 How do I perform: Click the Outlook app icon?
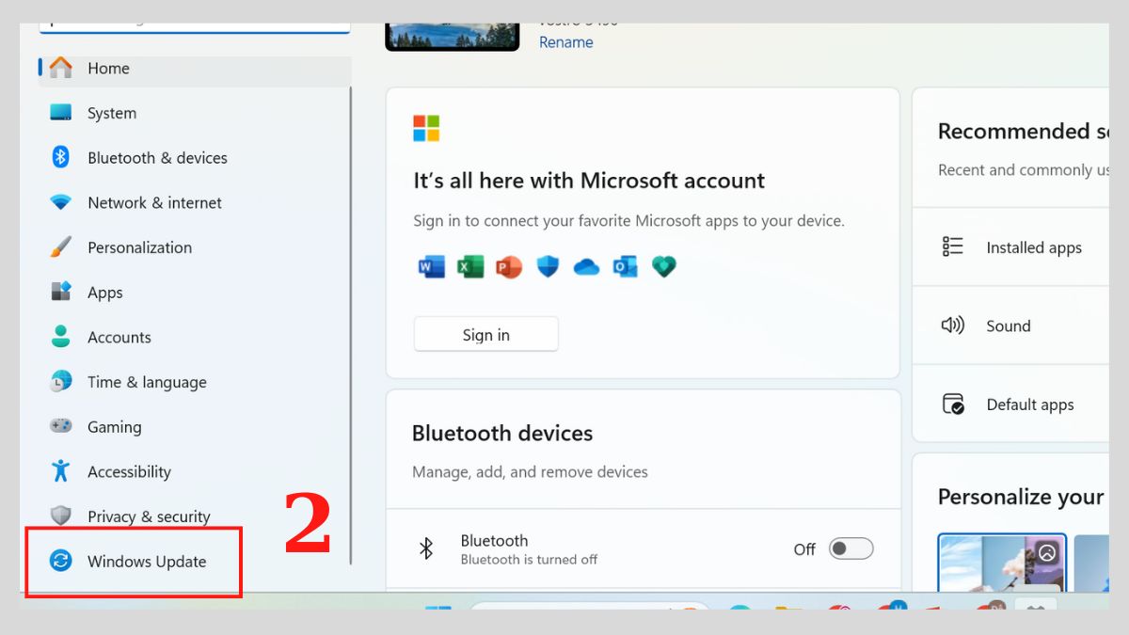[625, 267]
